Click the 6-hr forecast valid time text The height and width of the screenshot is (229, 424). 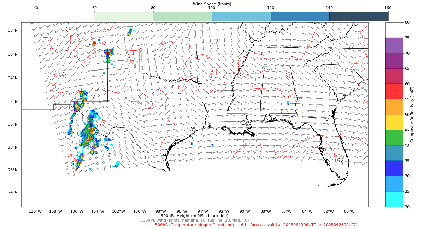click(x=299, y=225)
